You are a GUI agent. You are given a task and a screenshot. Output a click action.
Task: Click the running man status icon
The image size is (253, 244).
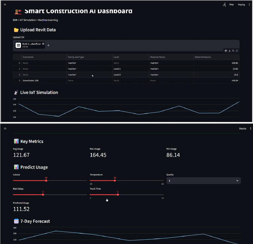(225, 5)
